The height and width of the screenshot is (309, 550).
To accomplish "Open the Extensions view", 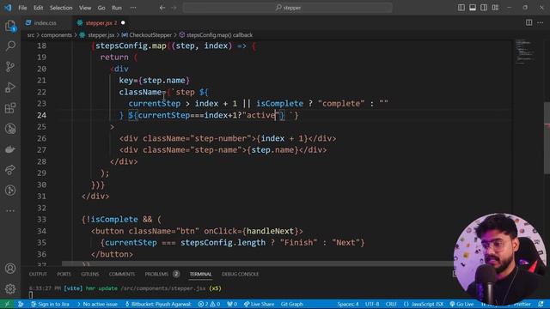I will point(10,107).
